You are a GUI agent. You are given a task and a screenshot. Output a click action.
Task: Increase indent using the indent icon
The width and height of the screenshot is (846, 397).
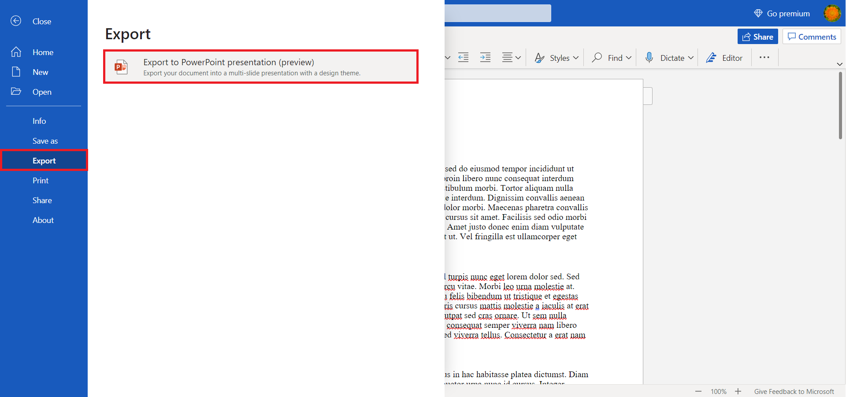pyautogui.click(x=485, y=58)
